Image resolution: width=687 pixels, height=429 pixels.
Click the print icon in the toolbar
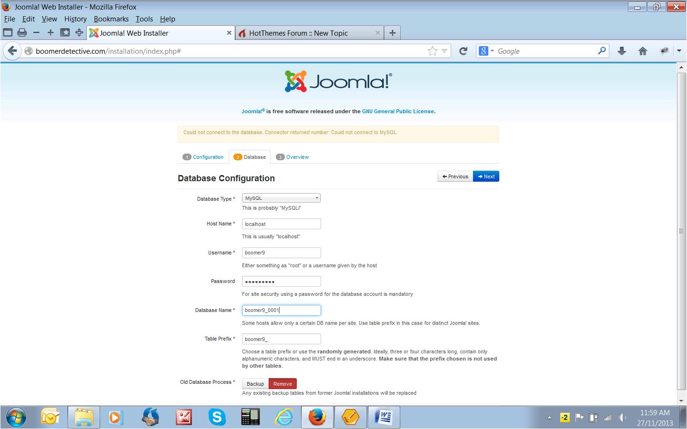click(22, 33)
